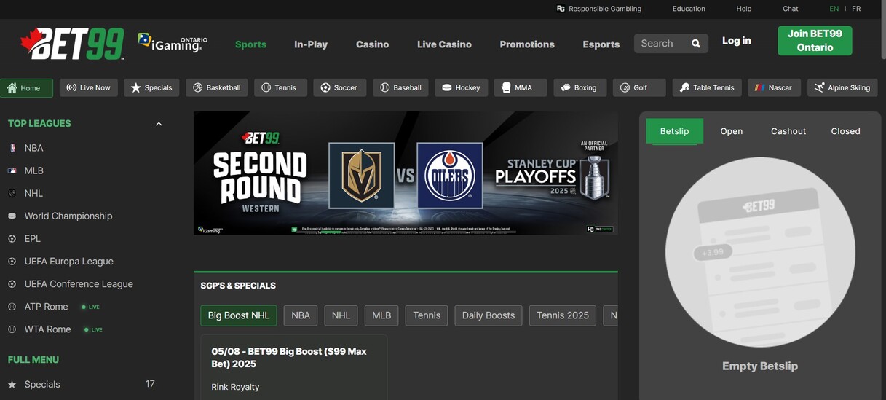Screen dimensions: 886x400
Task: Open the In-Play section
Action: coord(311,44)
